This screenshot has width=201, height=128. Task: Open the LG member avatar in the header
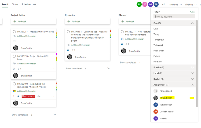coord(151,5)
